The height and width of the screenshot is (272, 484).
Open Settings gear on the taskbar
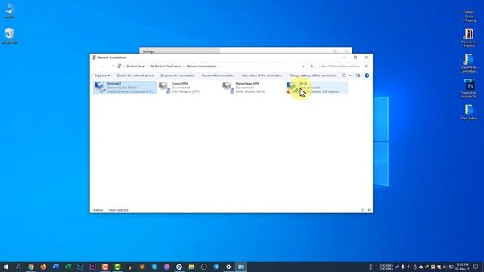pyautogui.click(x=228, y=267)
